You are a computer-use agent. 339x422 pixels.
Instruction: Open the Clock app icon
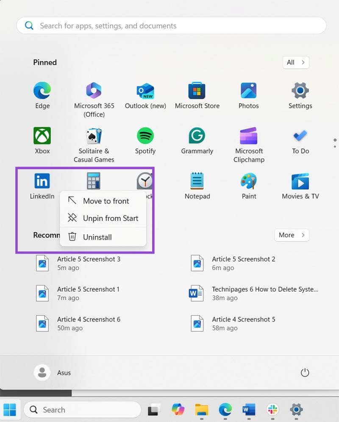point(145,181)
